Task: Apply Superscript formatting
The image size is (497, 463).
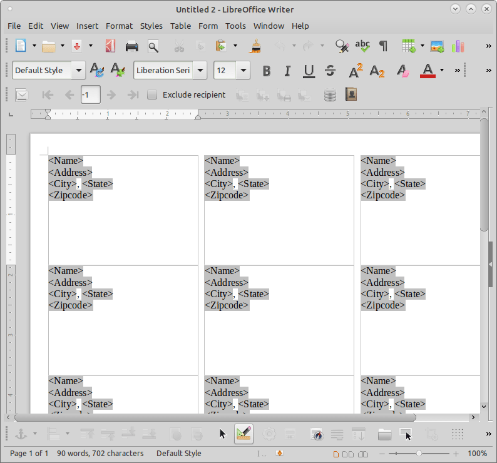Action: (356, 70)
